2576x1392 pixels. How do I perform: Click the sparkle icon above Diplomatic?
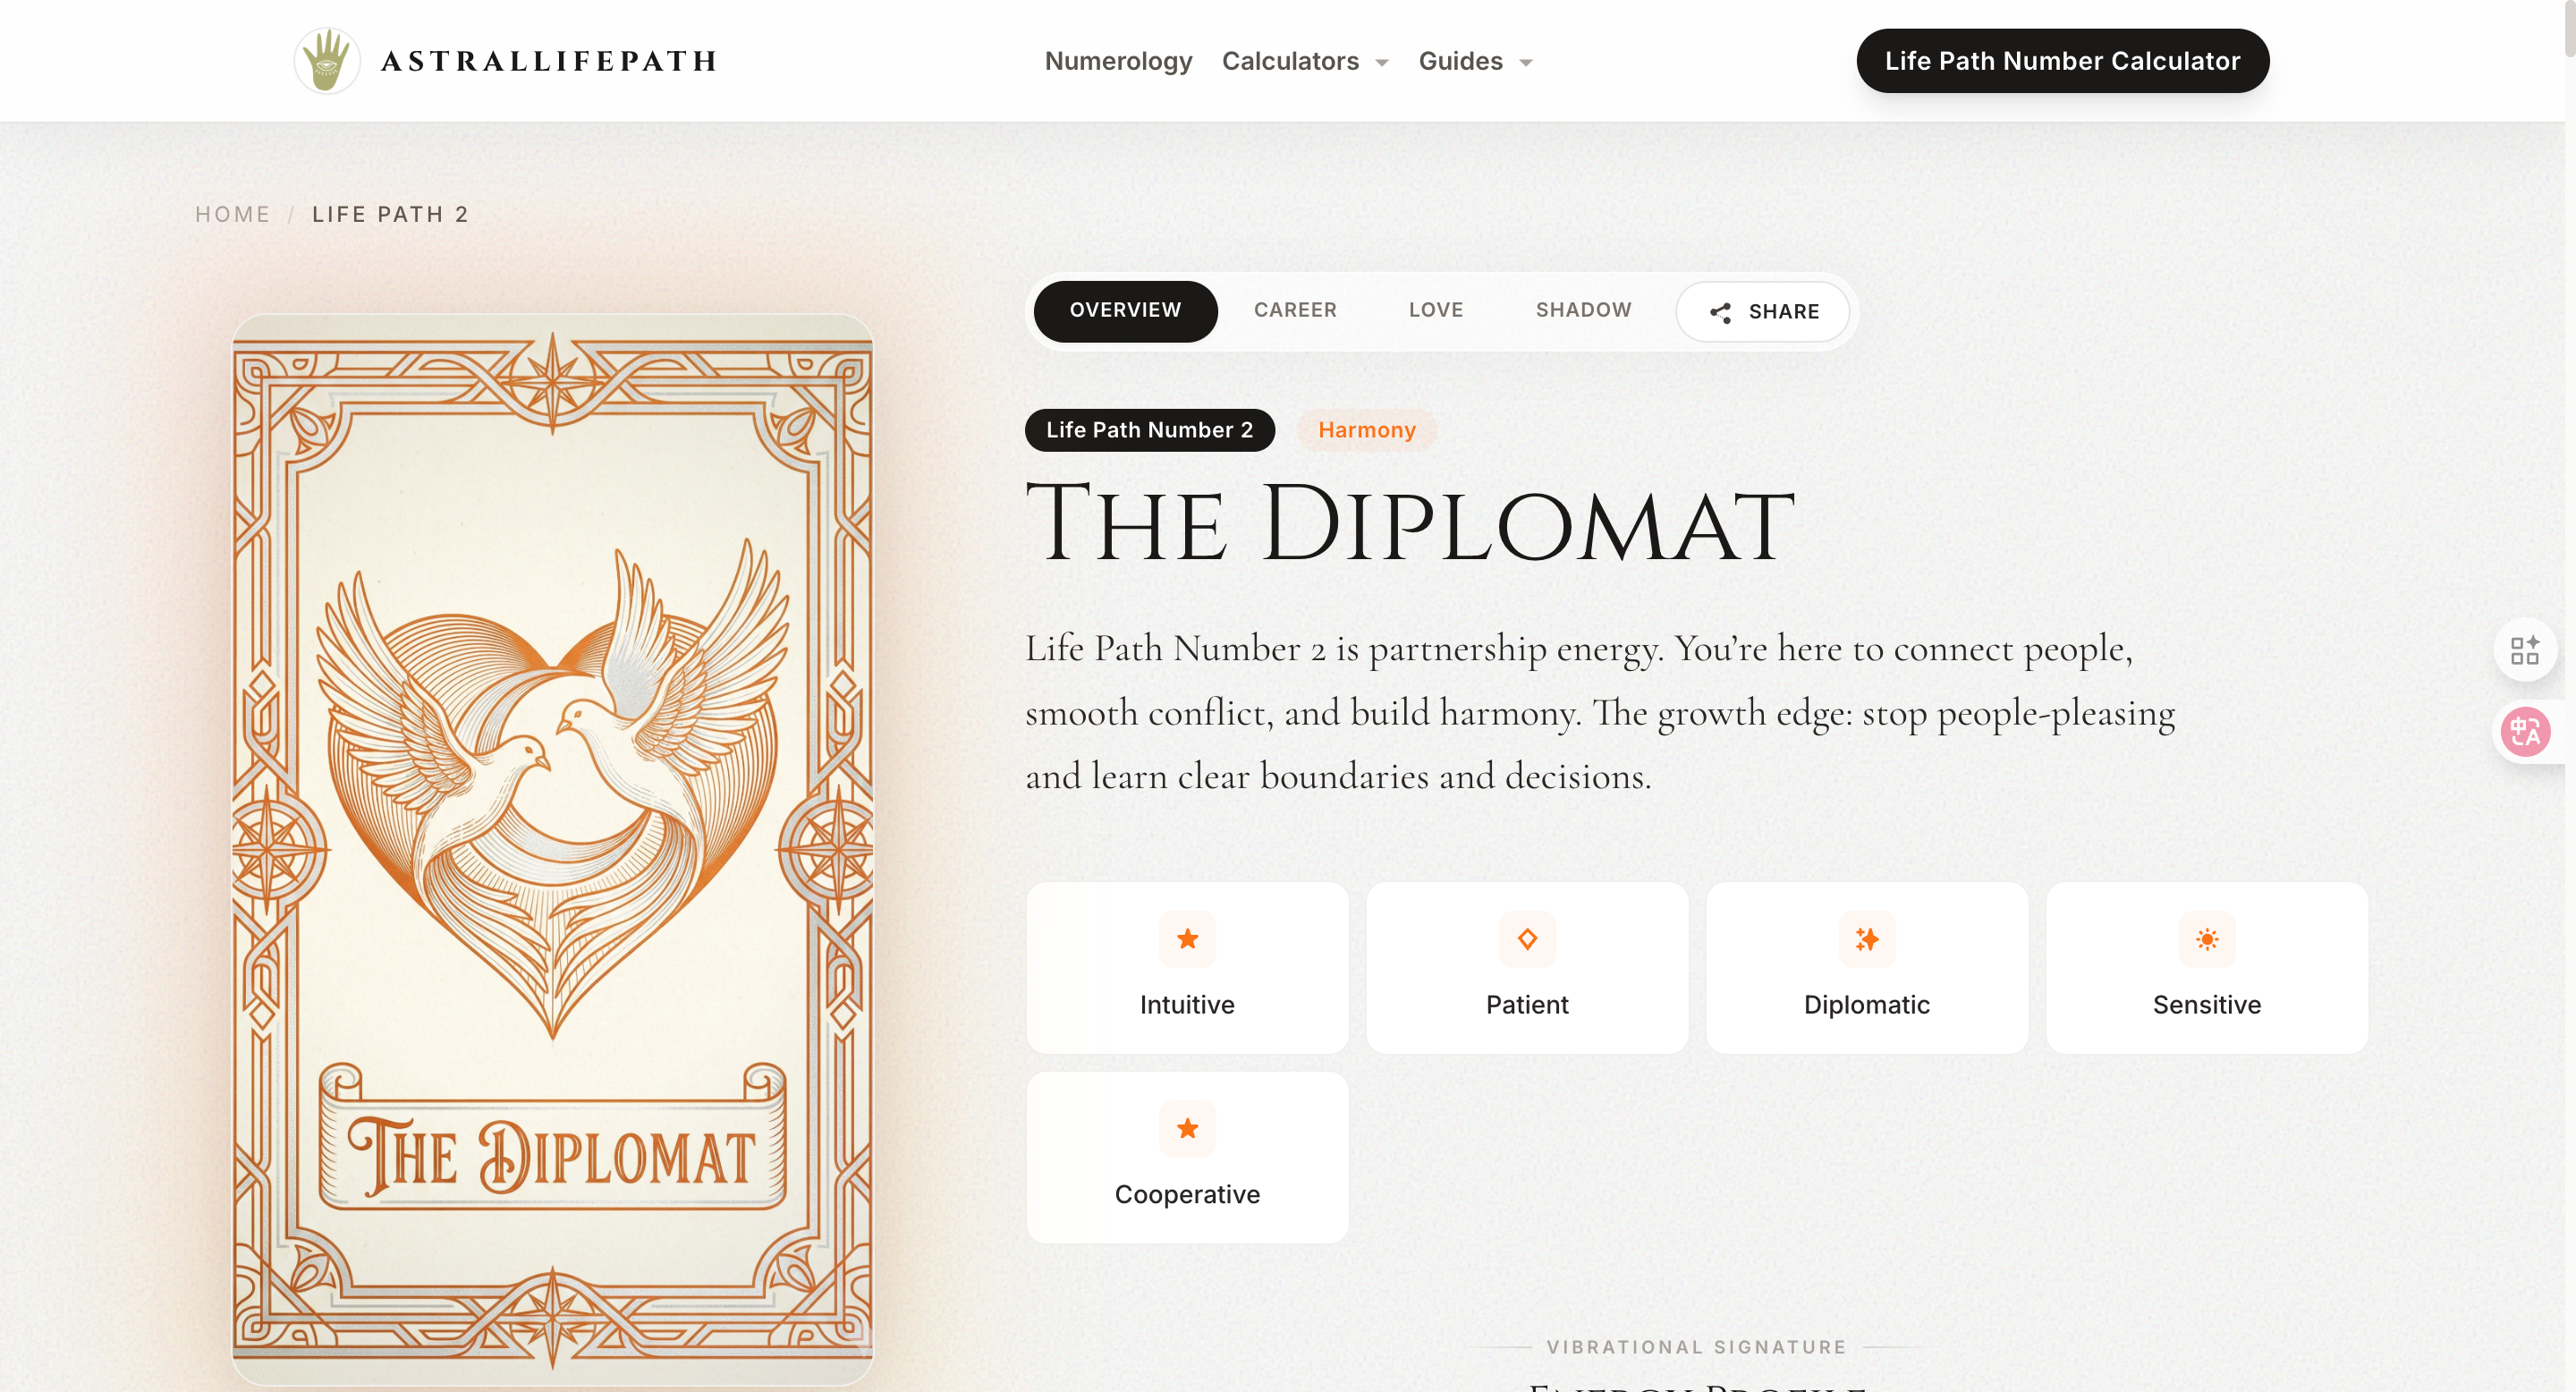1867,939
